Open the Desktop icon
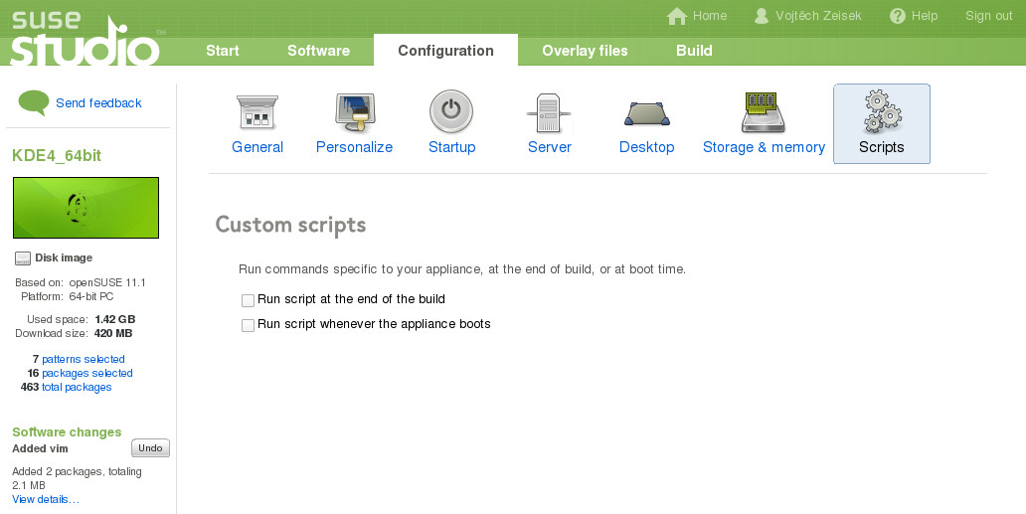 tap(646, 113)
